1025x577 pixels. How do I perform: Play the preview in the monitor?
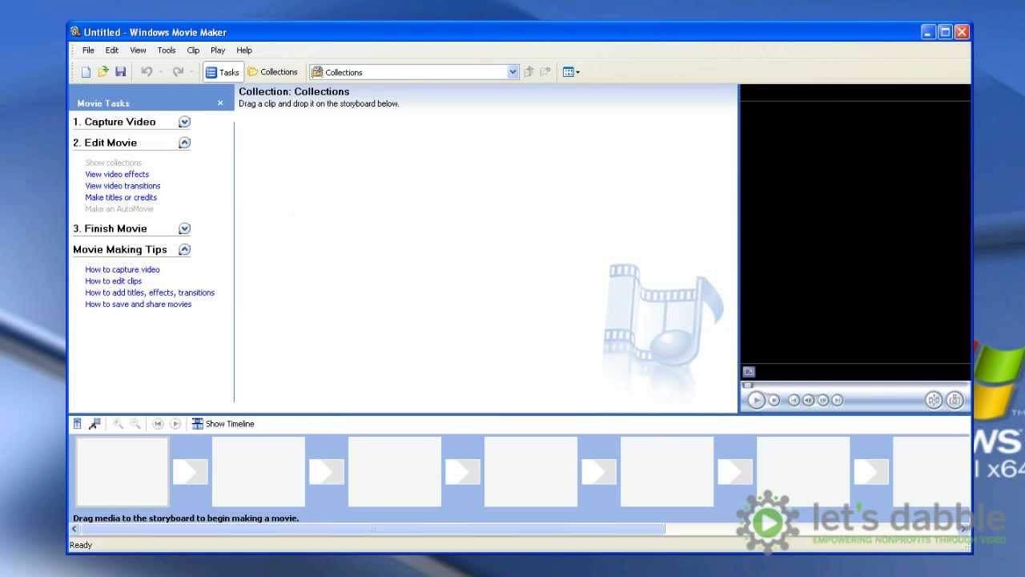coord(756,400)
